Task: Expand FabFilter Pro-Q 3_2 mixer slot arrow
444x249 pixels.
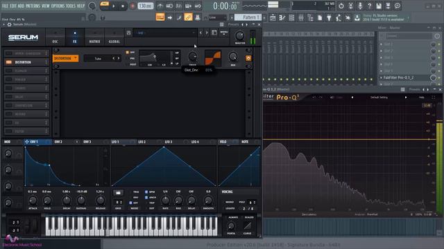Action: point(381,77)
